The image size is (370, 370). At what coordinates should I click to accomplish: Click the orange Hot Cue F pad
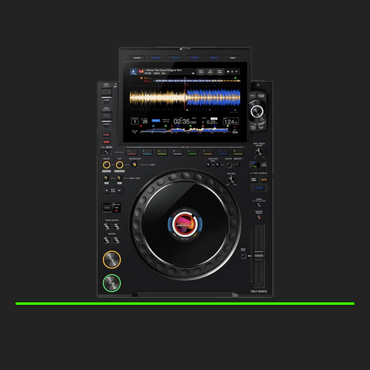coord(207,152)
